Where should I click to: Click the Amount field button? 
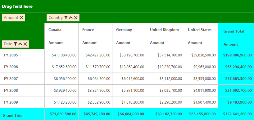[14, 18]
